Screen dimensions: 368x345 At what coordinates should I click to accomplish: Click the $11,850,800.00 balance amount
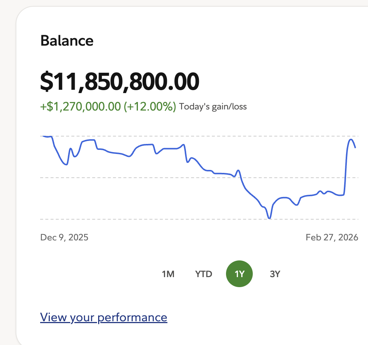pyautogui.click(x=120, y=82)
